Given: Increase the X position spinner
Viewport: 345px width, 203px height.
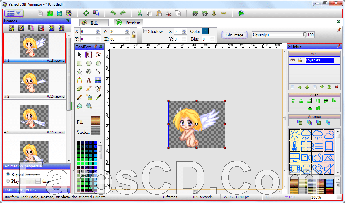Looking at the screenshot, I should (98, 30).
